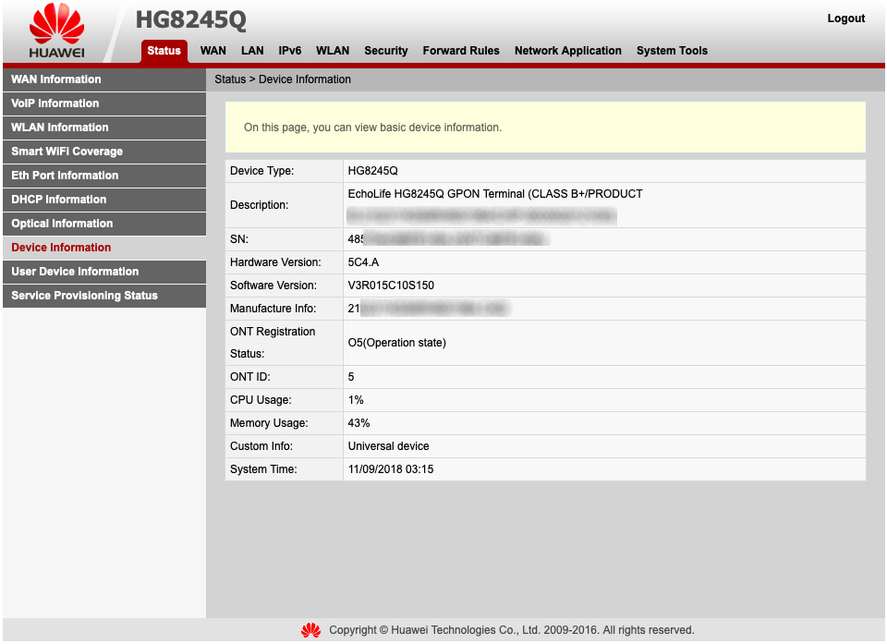
Task: Switch to the IPv6 tab
Action: tap(289, 51)
